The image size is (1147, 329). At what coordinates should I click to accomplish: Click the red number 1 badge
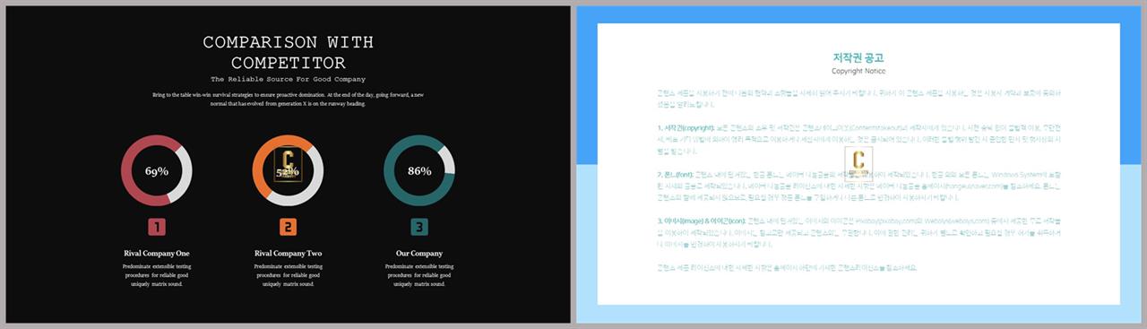(x=157, y=227)
